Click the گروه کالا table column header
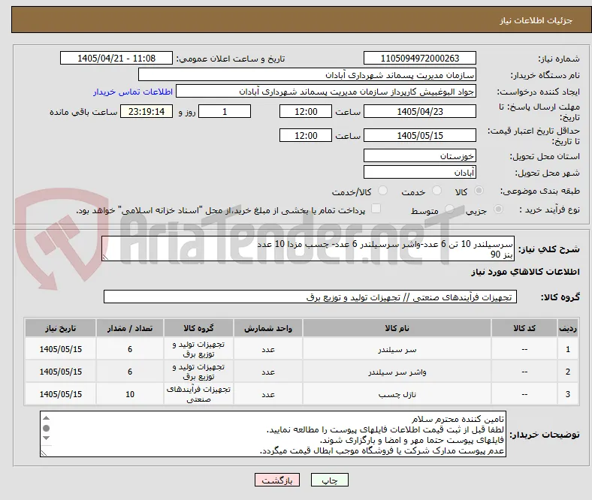The width and height of the screenshot is (592, 500). click(198, 328)
